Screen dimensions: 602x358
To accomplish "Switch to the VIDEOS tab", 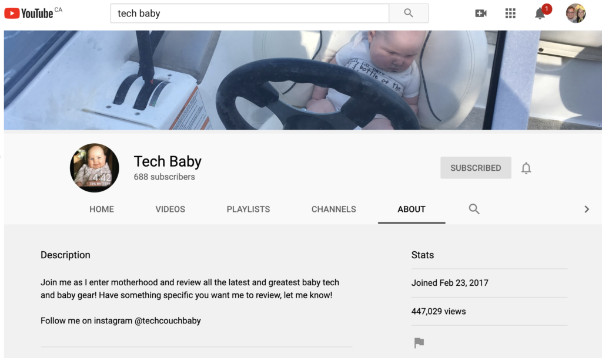I will pyautogui.click(x=170, y=209).
